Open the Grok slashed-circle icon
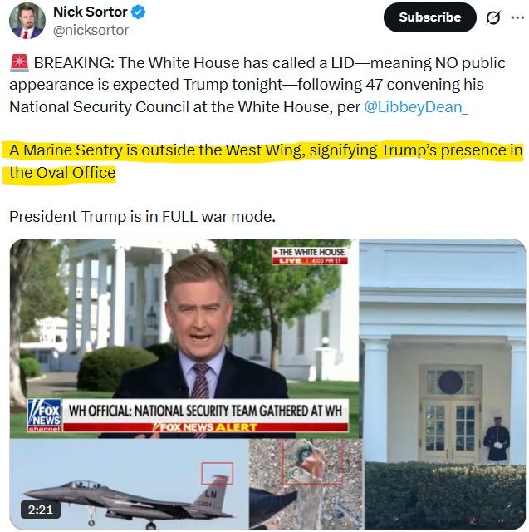 coord(492,17)
